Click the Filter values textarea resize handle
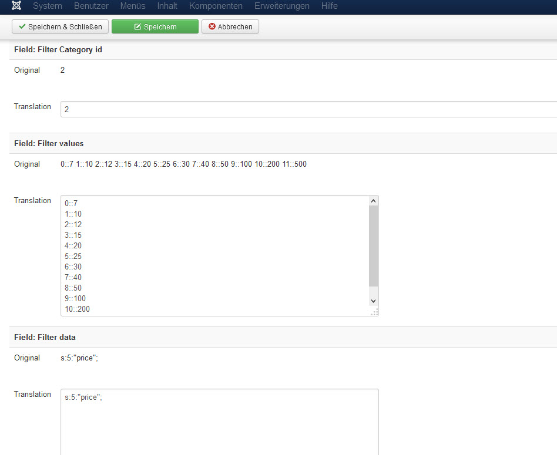This screenshot has height=455, width=557. tap(374, 312)
